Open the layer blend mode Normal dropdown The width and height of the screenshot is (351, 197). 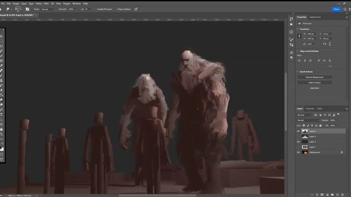pos(308,120)
